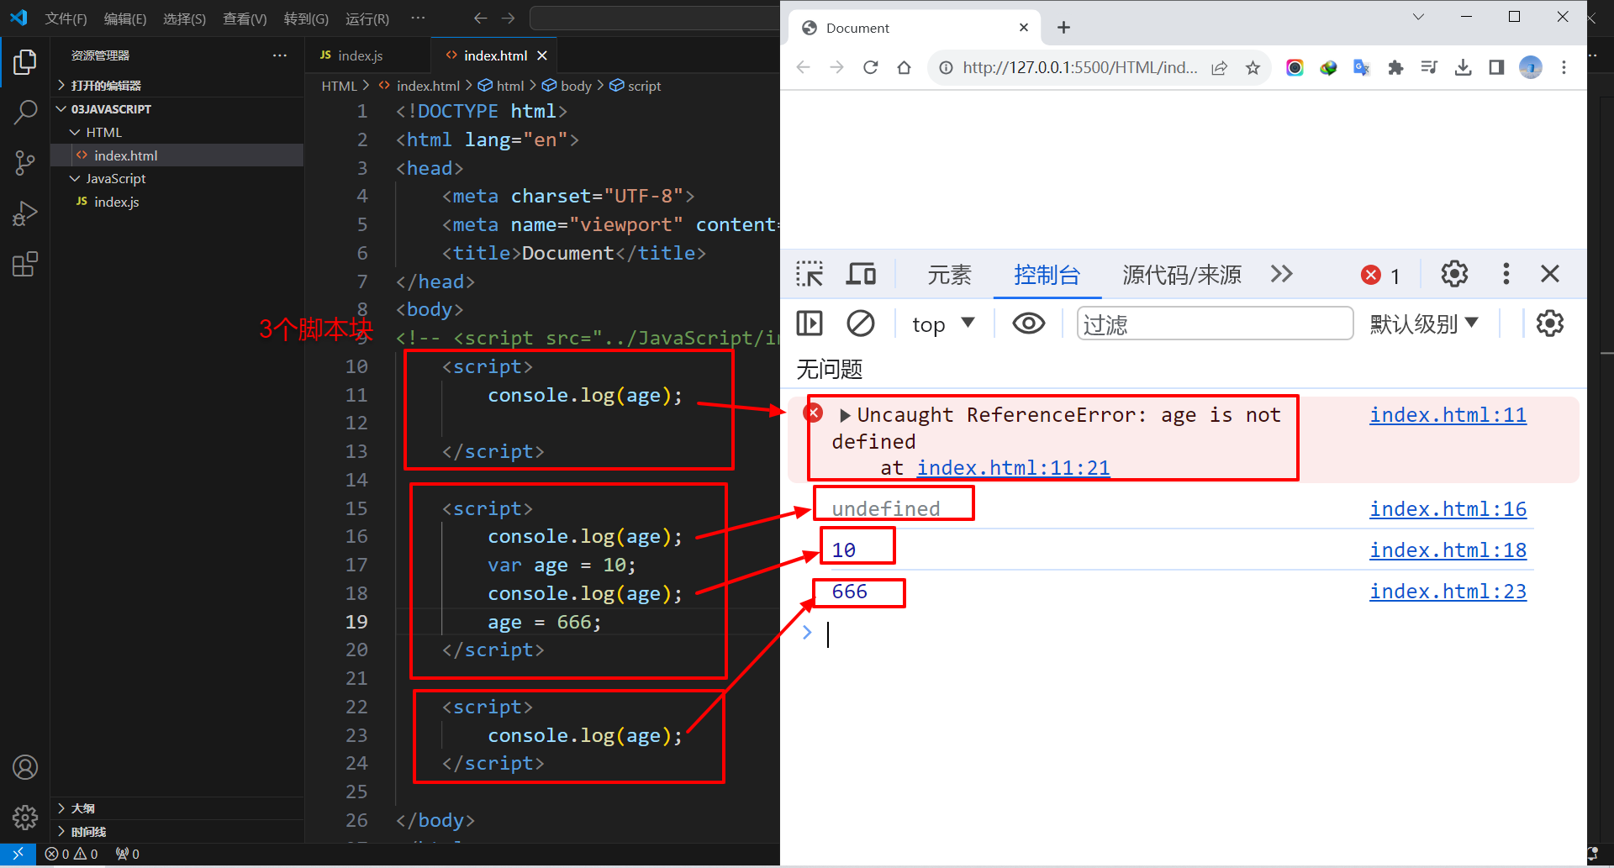This screenshot has height=868, width=1614.
Task: Open index.html:18 source link
Action: click(x=1448, y=550)
